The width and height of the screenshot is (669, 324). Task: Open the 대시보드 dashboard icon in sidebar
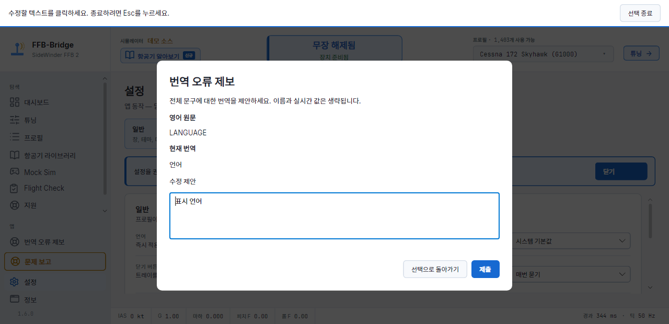pyautogui.click(x=15, y=102)
